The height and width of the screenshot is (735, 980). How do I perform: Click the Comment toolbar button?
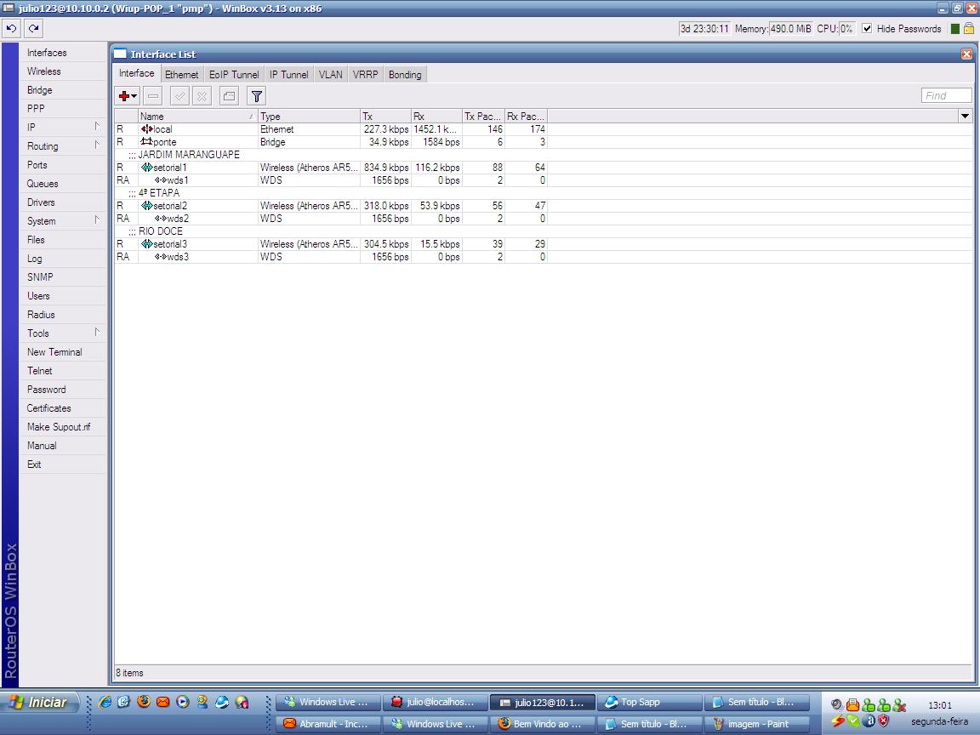tap(230, 95)
